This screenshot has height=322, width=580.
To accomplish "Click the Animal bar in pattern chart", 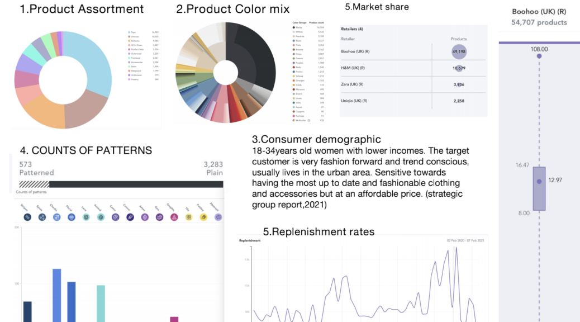I will pyautogui.click(x=101, y=304).
